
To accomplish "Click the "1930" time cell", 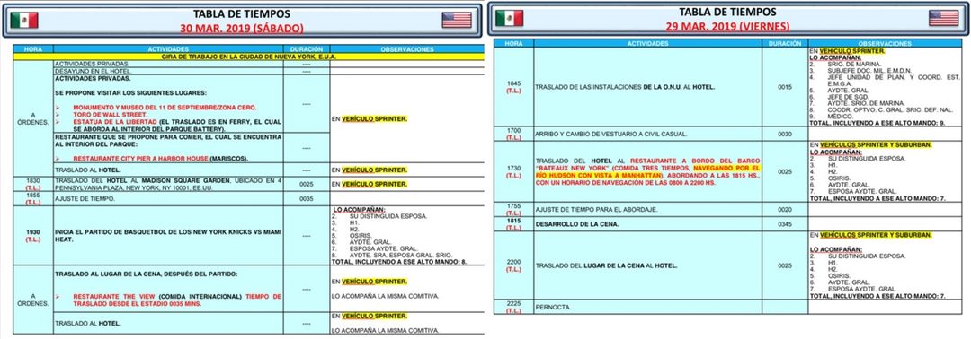I will [33, 235].
